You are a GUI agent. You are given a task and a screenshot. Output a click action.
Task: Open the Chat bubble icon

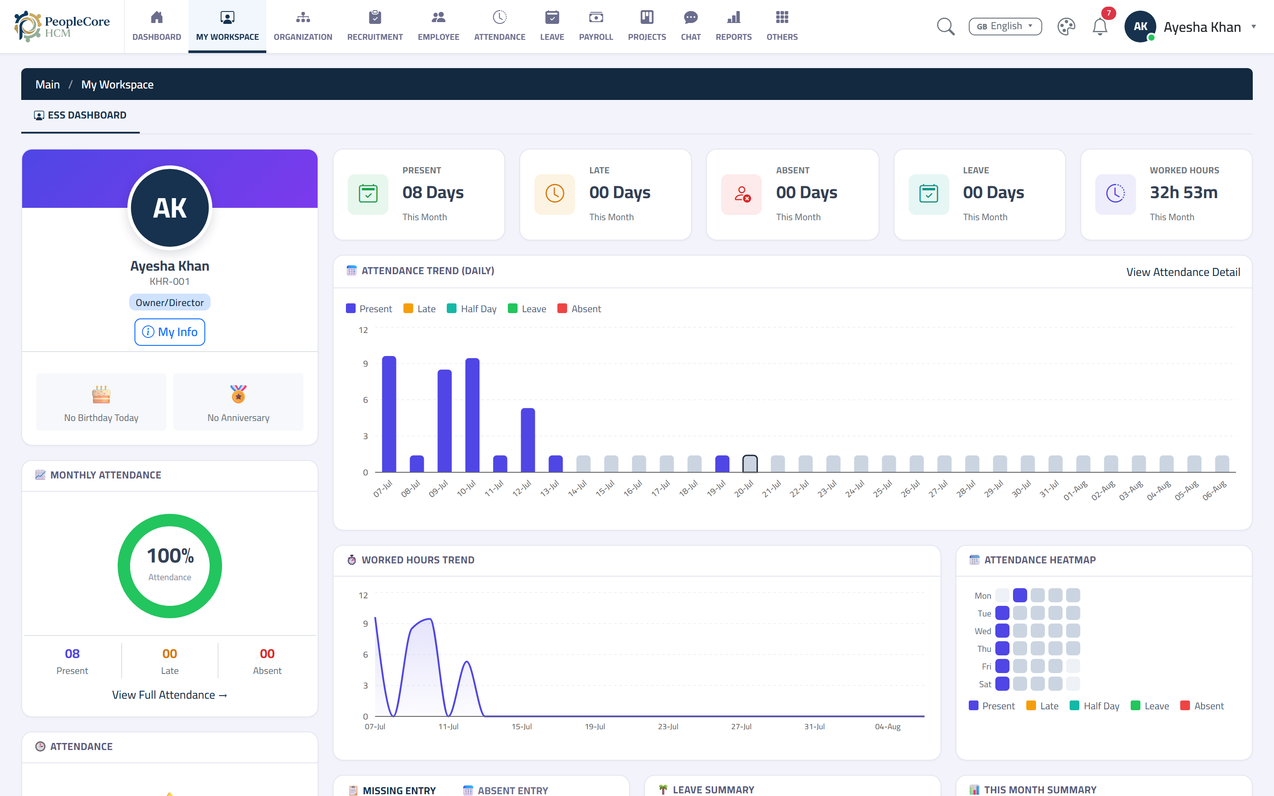point(691,17)
